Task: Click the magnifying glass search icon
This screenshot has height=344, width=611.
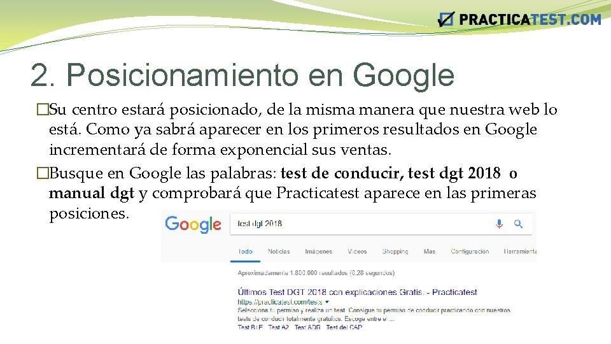Action: coord(518,224)
